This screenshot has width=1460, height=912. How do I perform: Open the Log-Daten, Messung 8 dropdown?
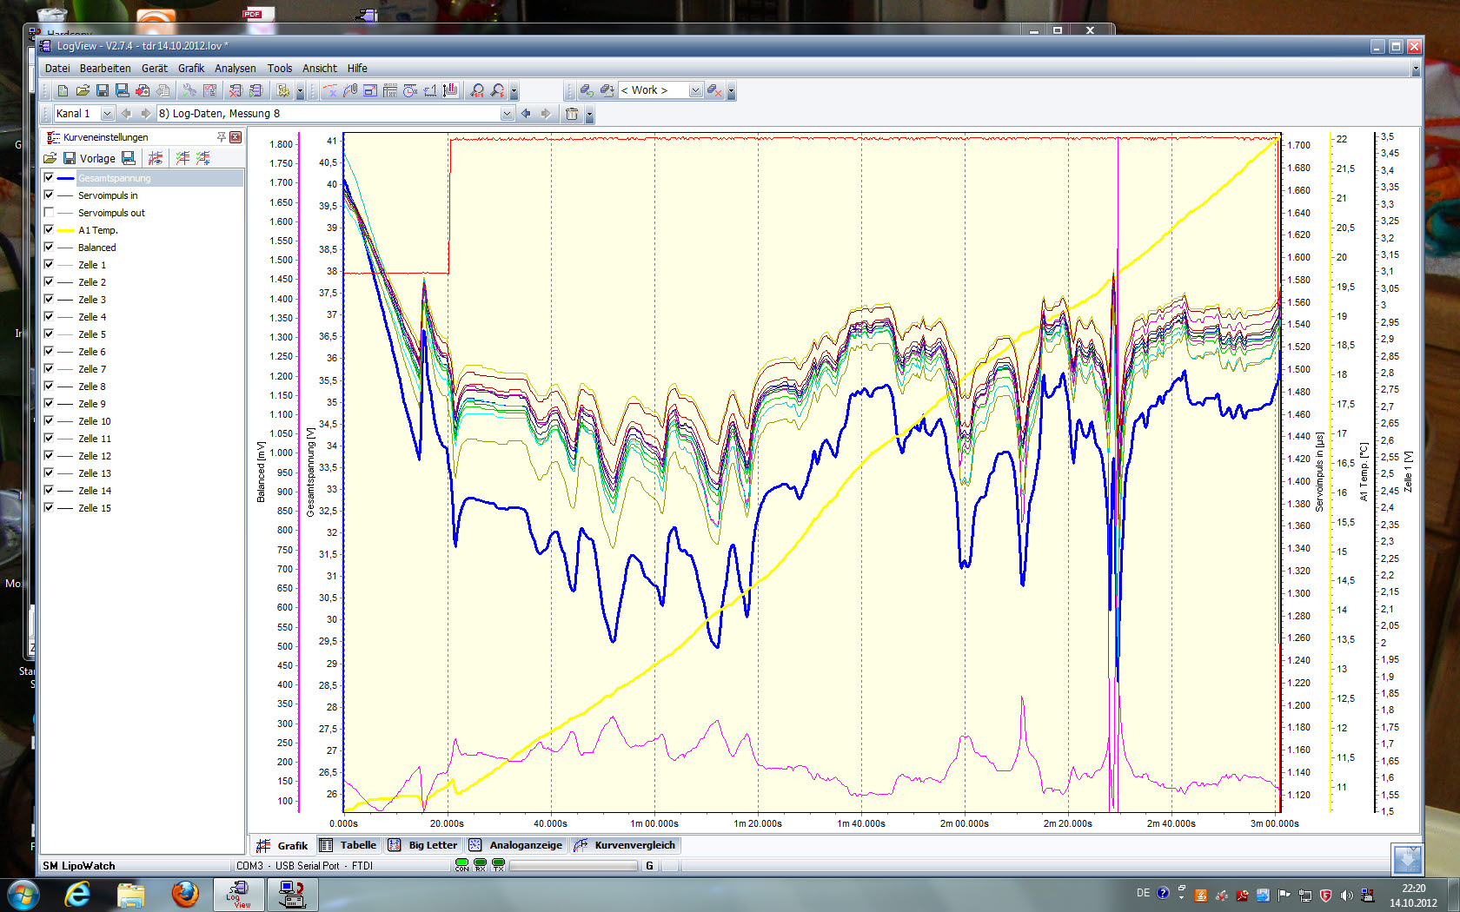click(x=507, y=114)
